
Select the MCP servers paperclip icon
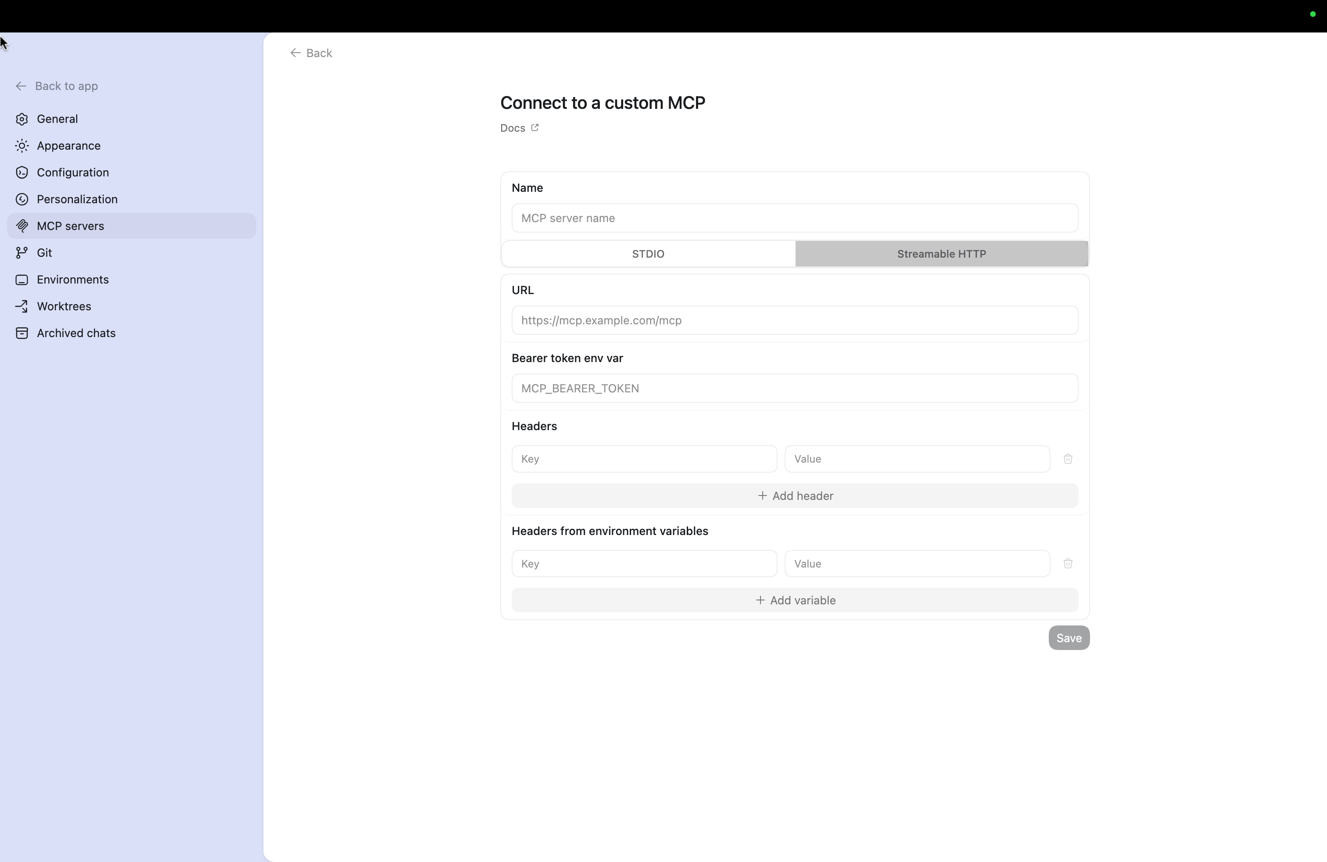[x=22, y=226]
